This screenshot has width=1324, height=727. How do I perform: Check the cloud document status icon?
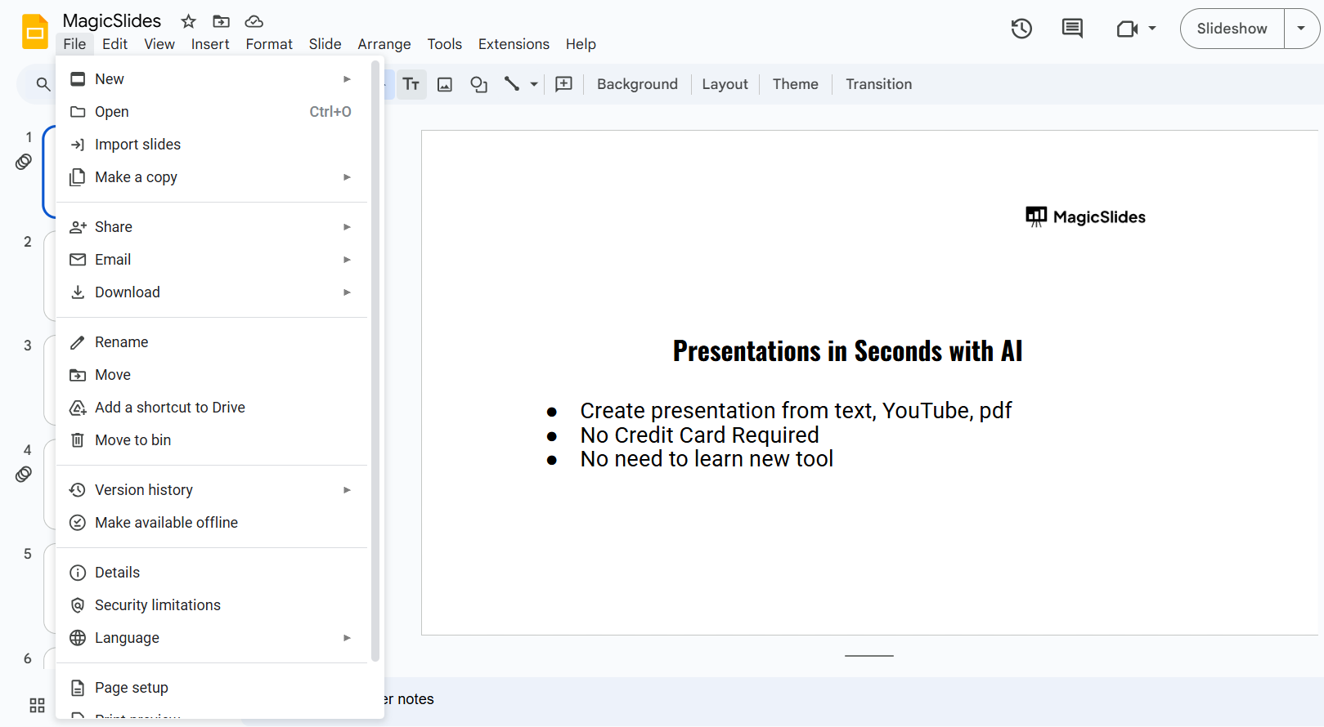click(254, 21)
